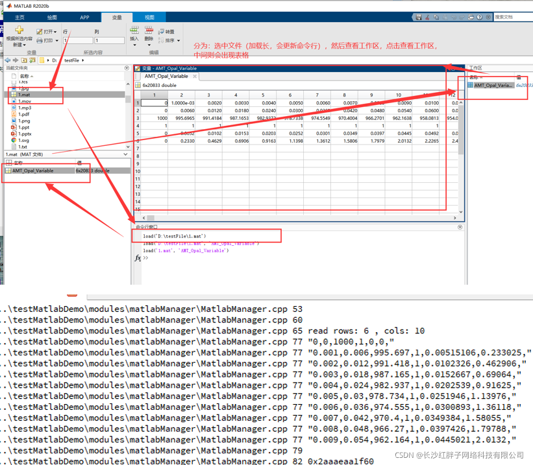Expand the quick access toolbar options arrow

click(488, 17)
